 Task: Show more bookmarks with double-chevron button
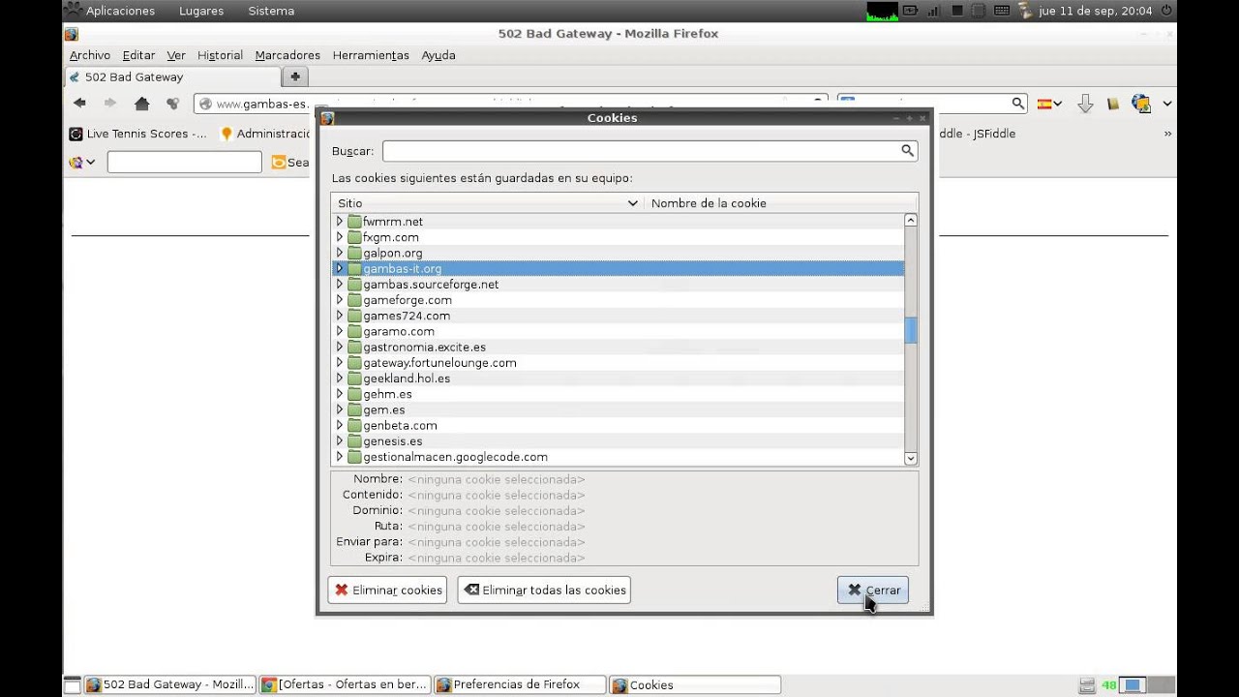[1167, 134]
